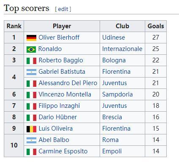Viewport: 179px width, 166px height.
Task: Open the edit link for Top scorers
Action: pyautogui.click(x=63, y=9)
